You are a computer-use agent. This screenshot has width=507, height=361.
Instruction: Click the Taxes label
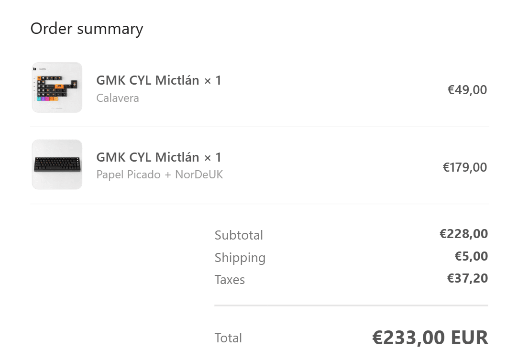click(x=230, y=280)
